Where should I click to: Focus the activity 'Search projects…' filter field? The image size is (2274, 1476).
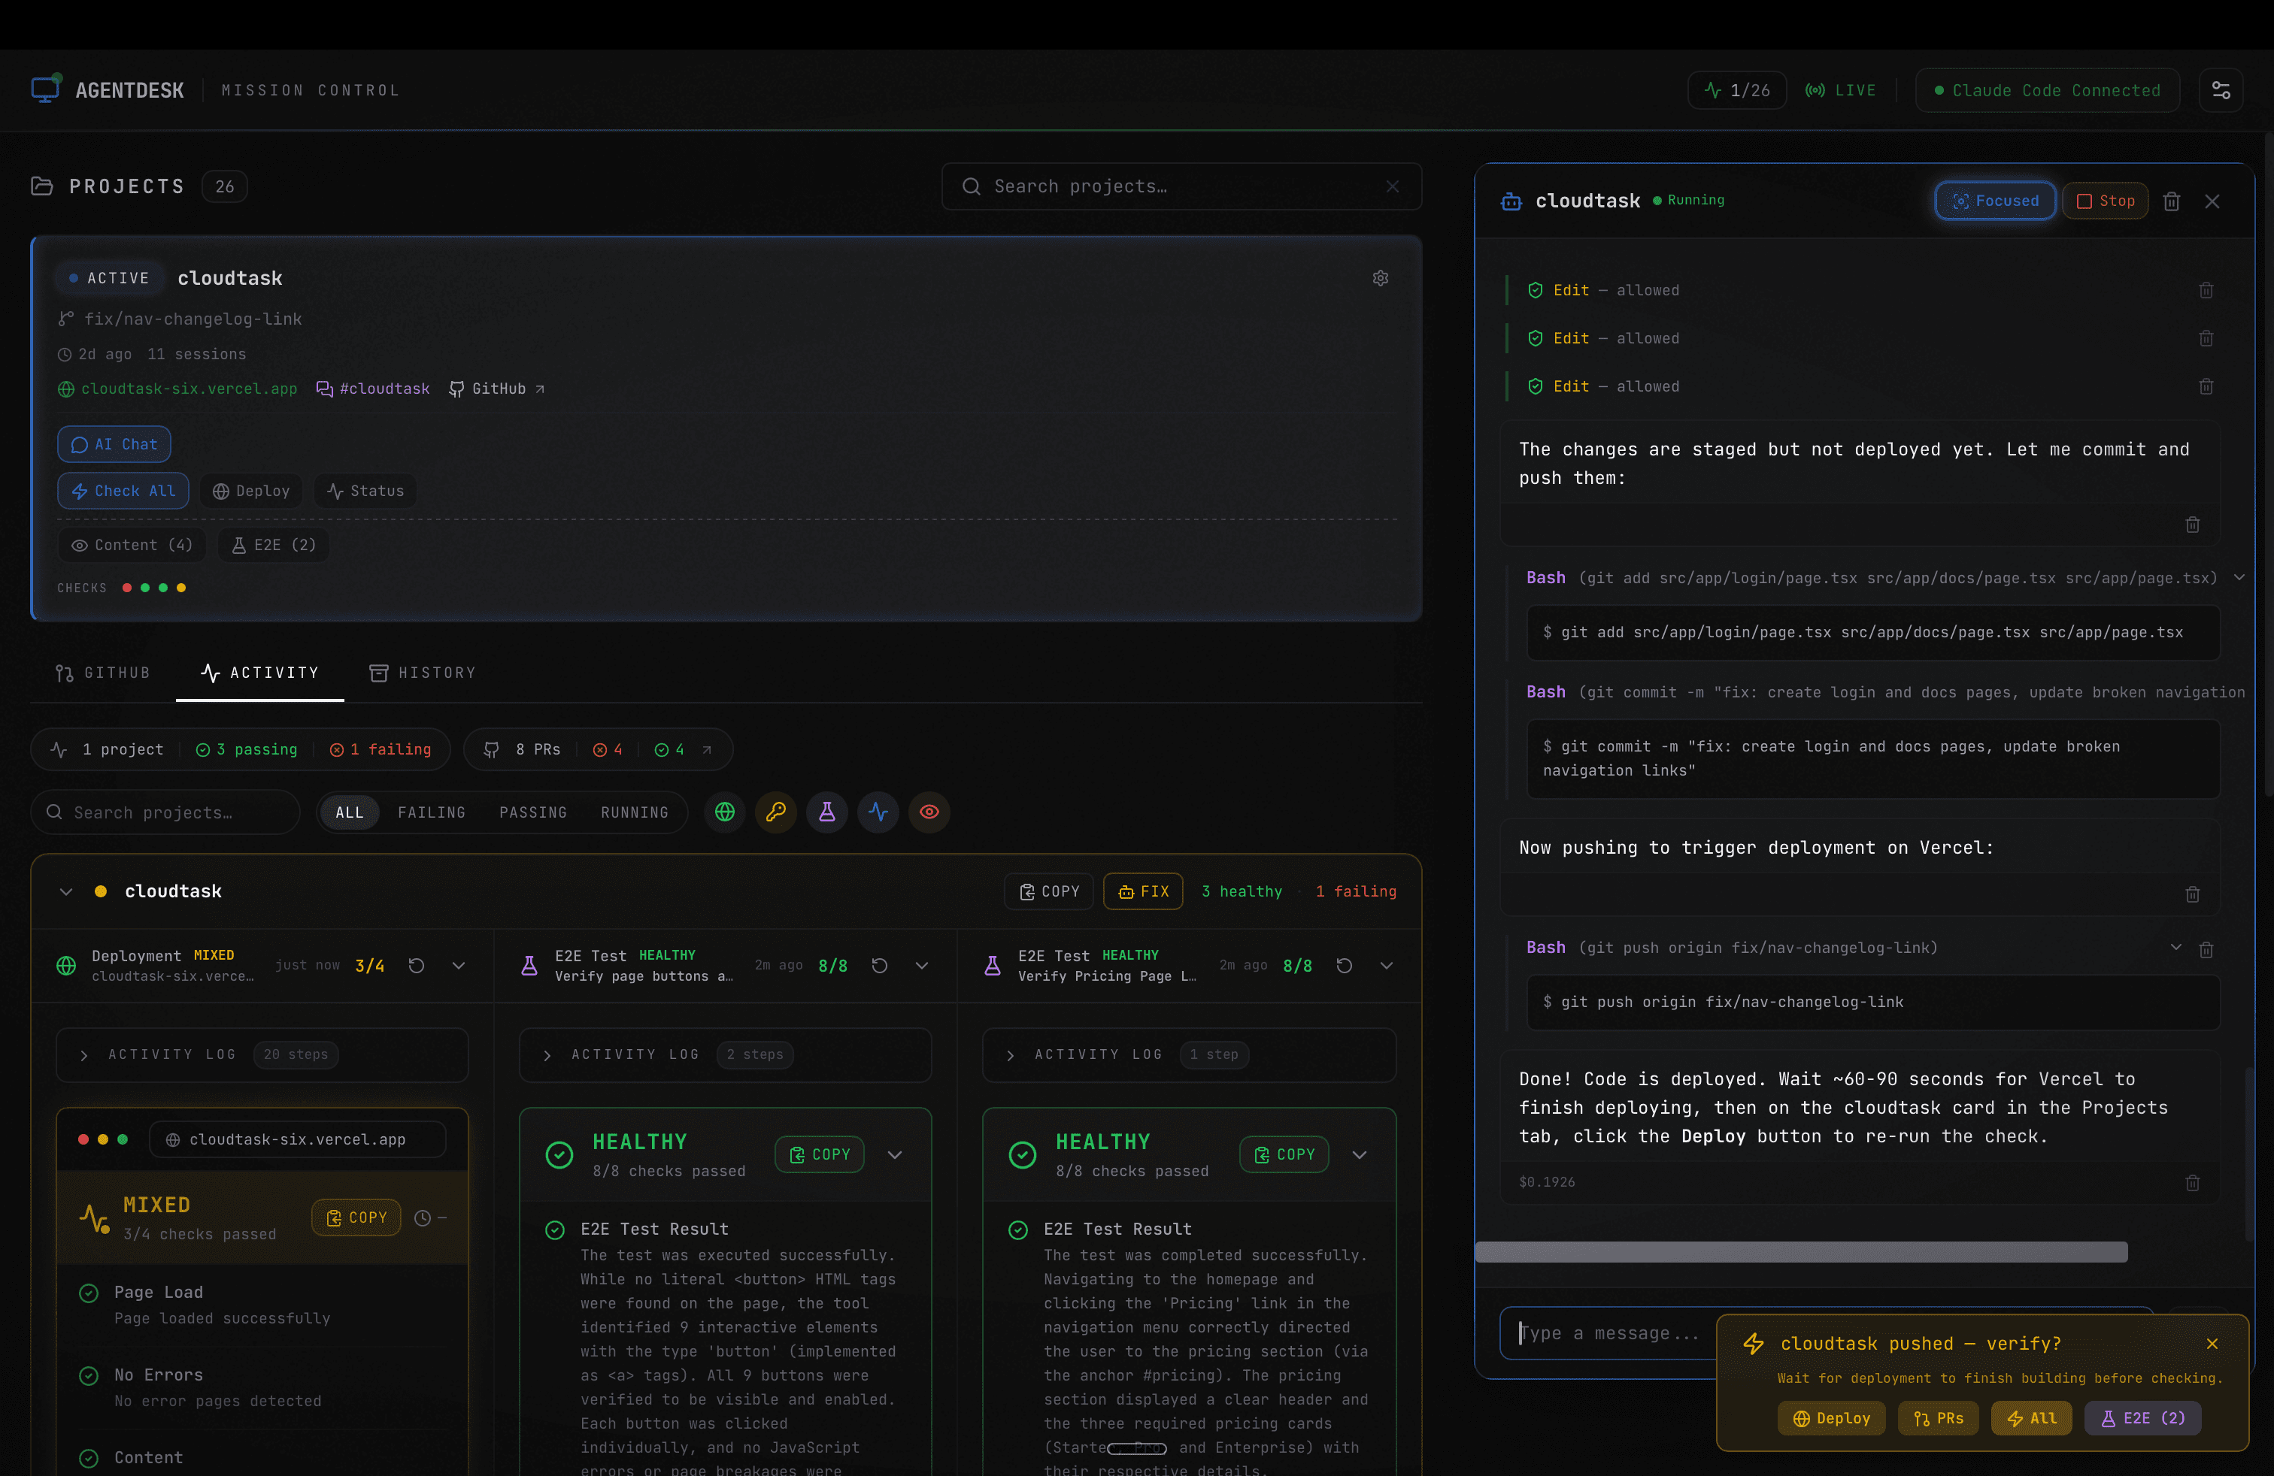(x=165, y=812)
